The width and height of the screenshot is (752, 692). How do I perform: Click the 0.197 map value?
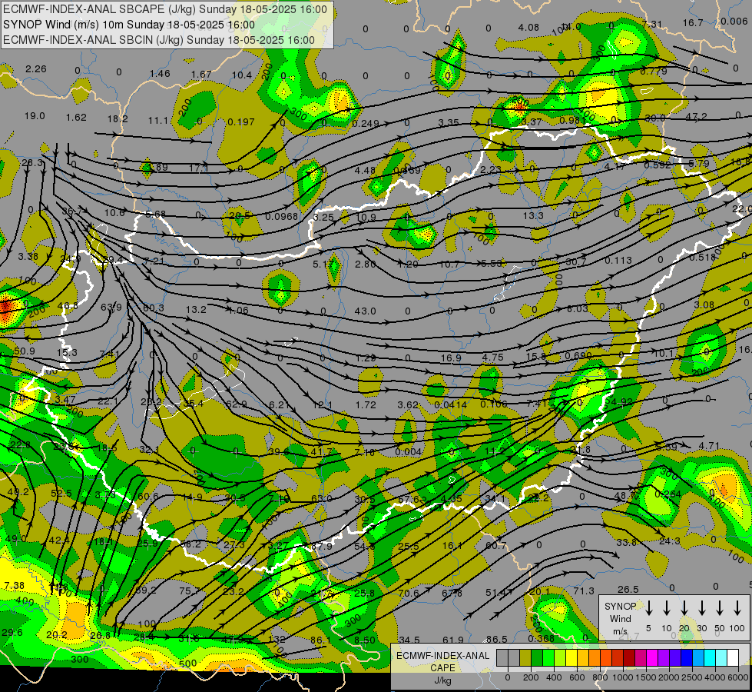tap(240, 122)
